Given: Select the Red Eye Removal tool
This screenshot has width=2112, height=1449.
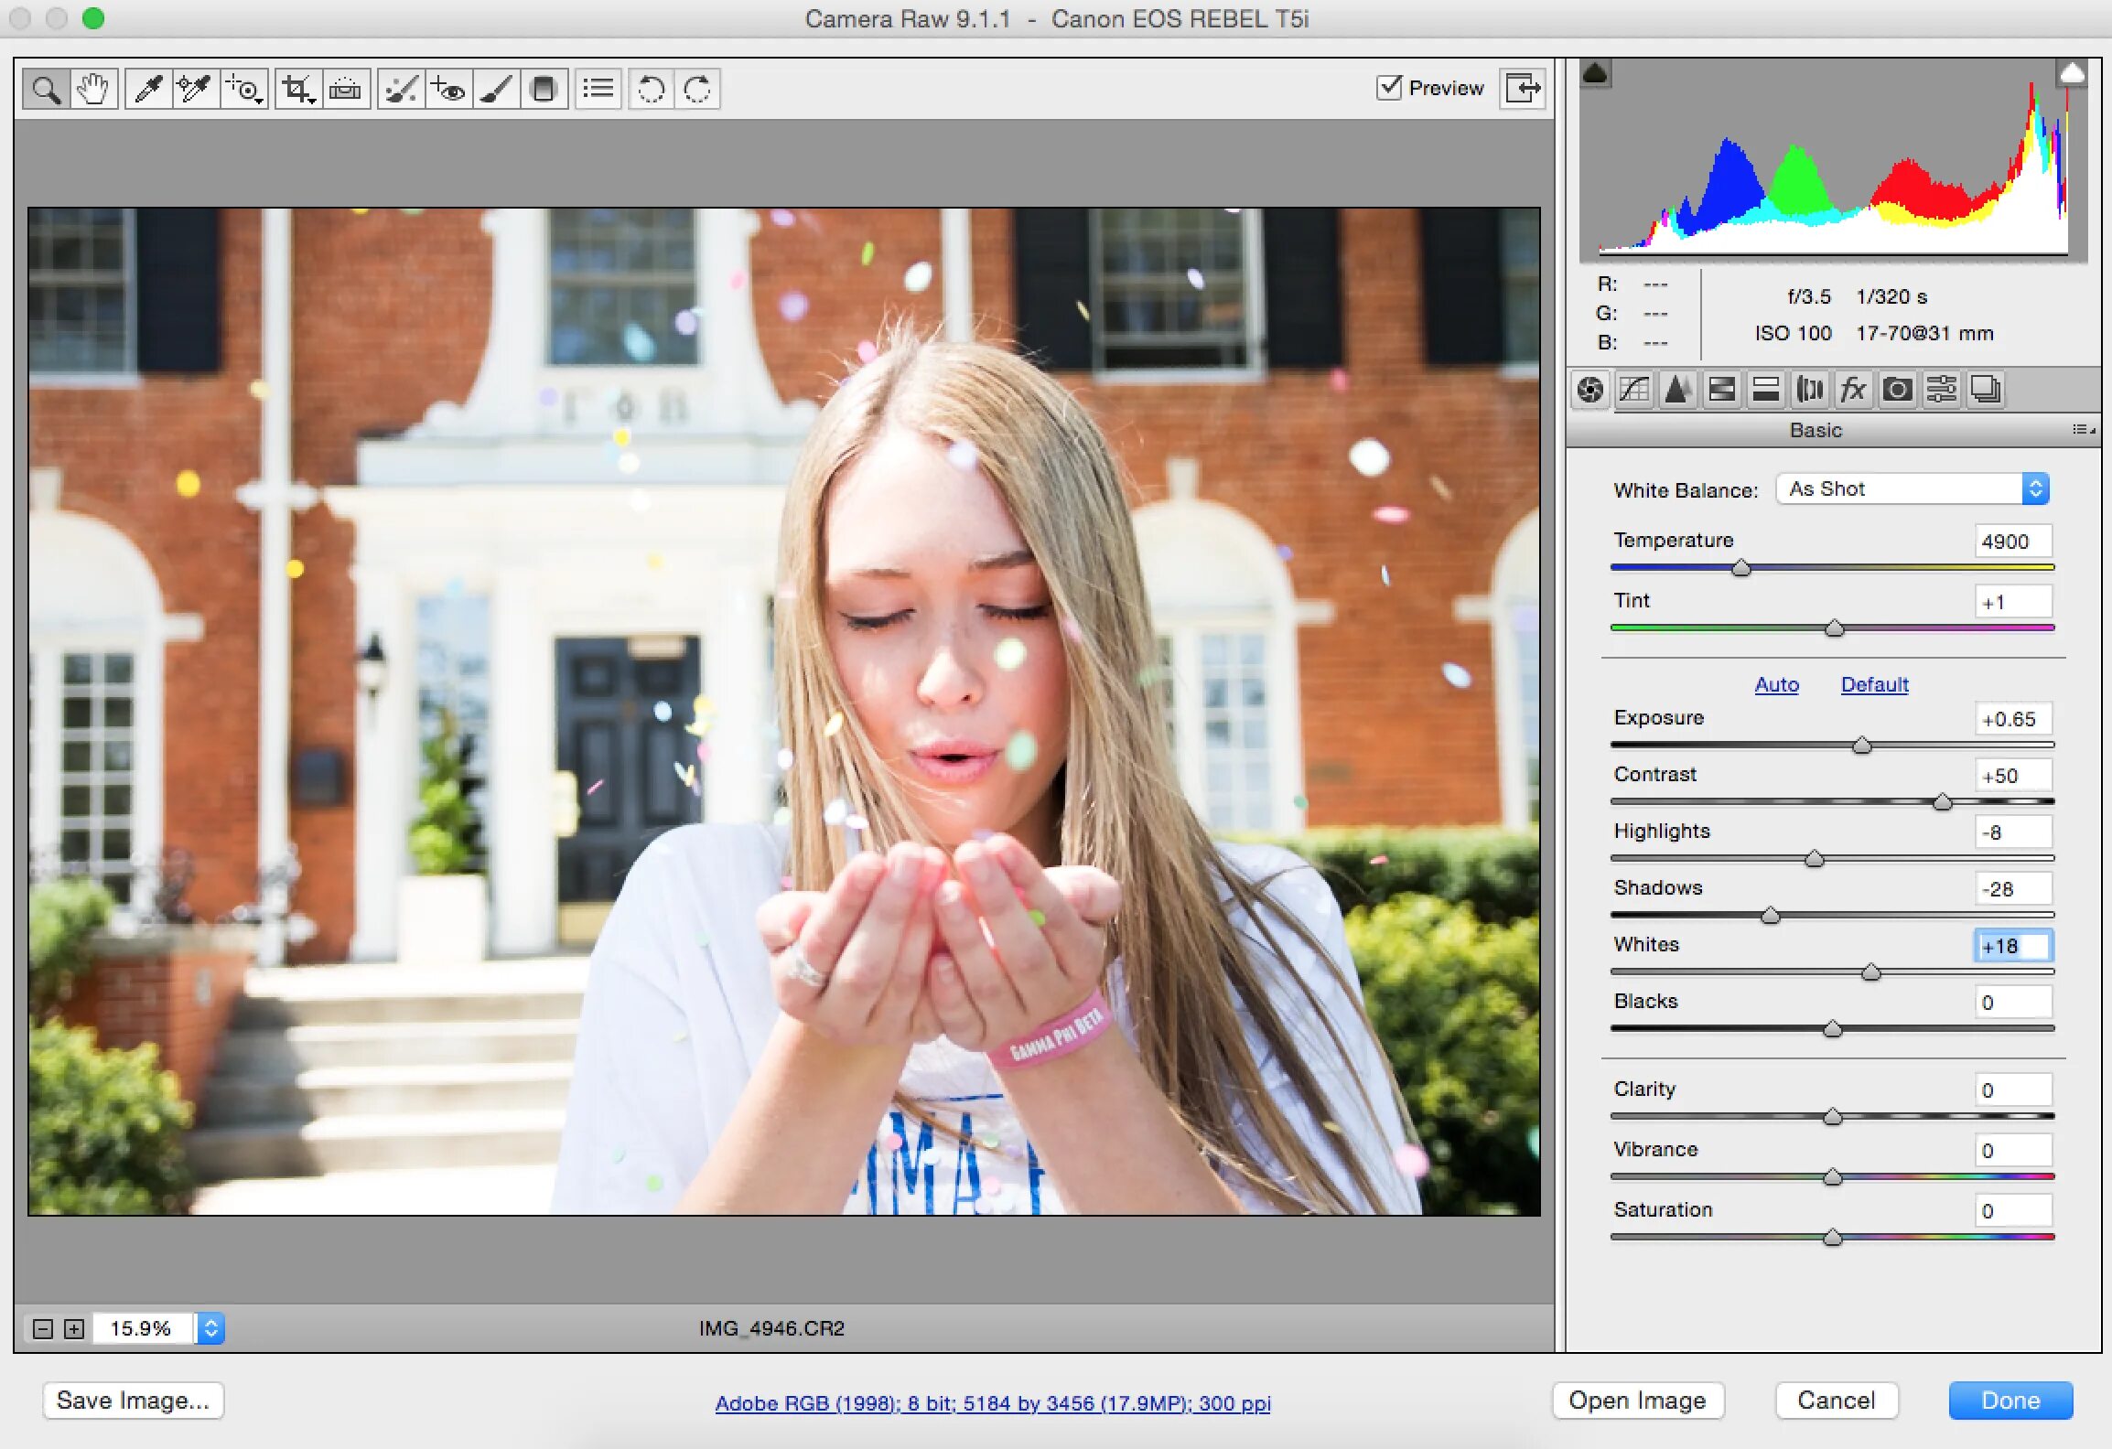Looking at the screenshot, I should [x=448, y=90].
